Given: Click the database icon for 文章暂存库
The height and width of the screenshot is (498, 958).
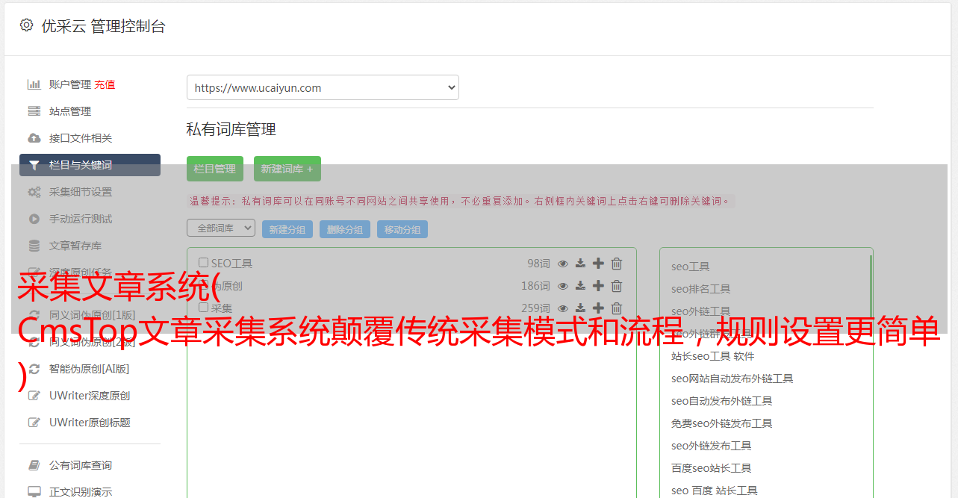Looking at the screenshot, I should pyautogui.click(x=34, y=246).
